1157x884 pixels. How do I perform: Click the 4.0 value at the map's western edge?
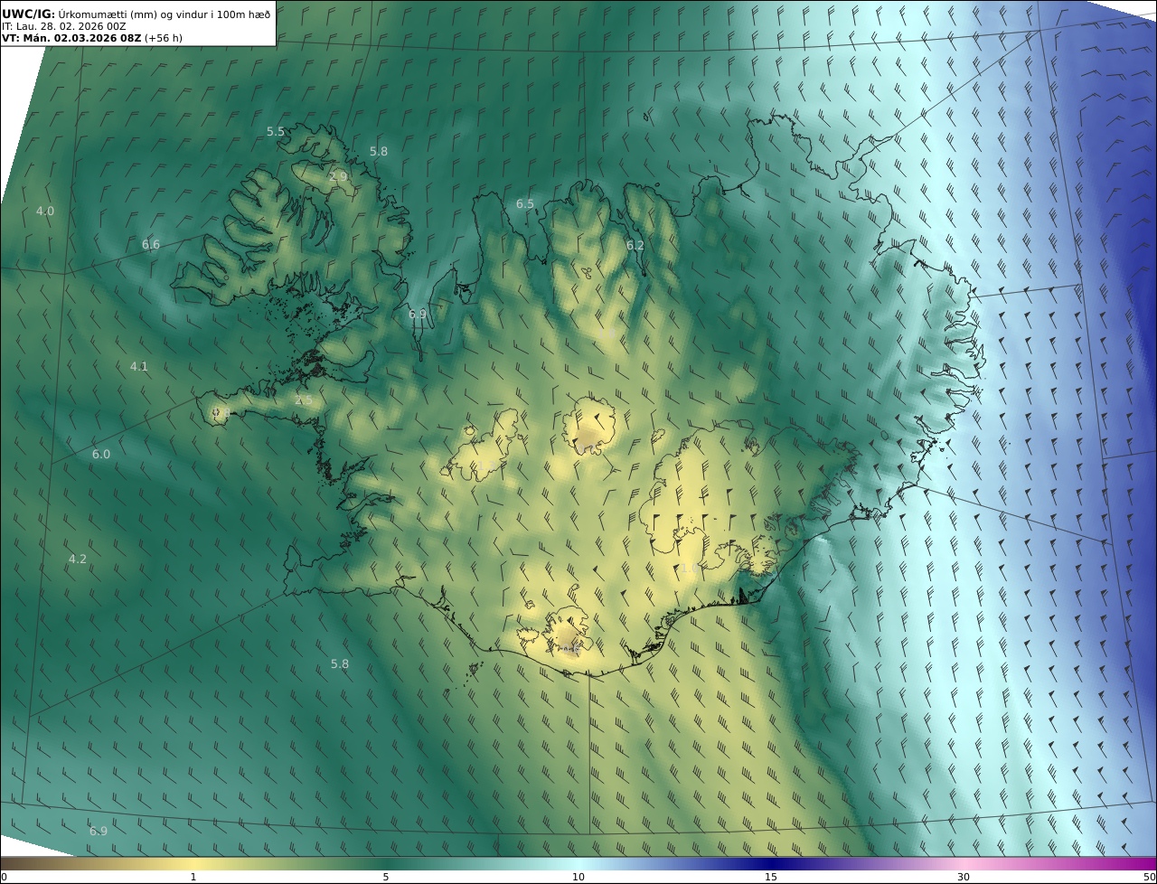pyautogui.click(x=45, y=212)
